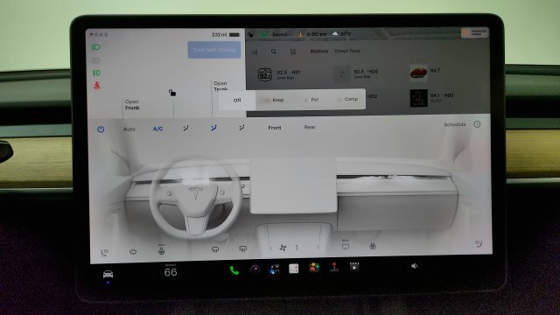Viewport: 560px width, 315px height.
Task: Open the Frunk
Action: coord(132,105)
